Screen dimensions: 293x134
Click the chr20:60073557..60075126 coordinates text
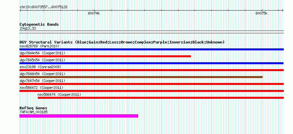pyautogui.click(x=43, y=7)
